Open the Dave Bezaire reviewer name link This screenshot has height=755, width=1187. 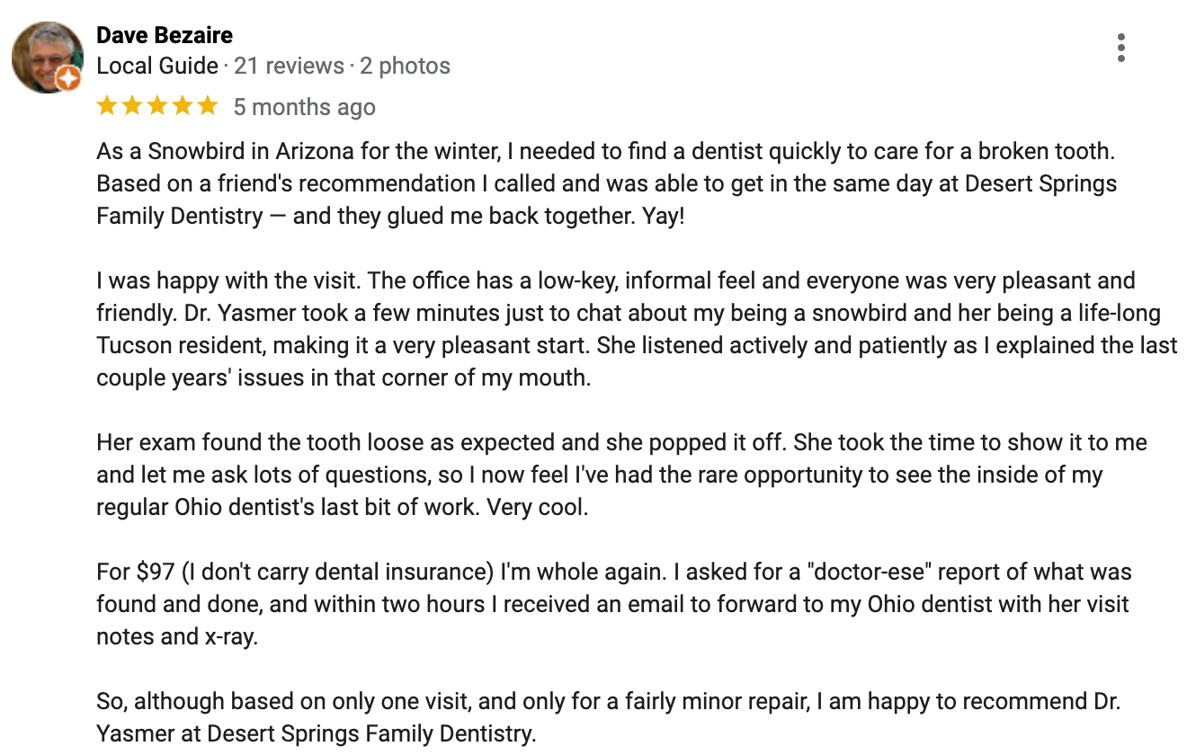tap(165, 35)
